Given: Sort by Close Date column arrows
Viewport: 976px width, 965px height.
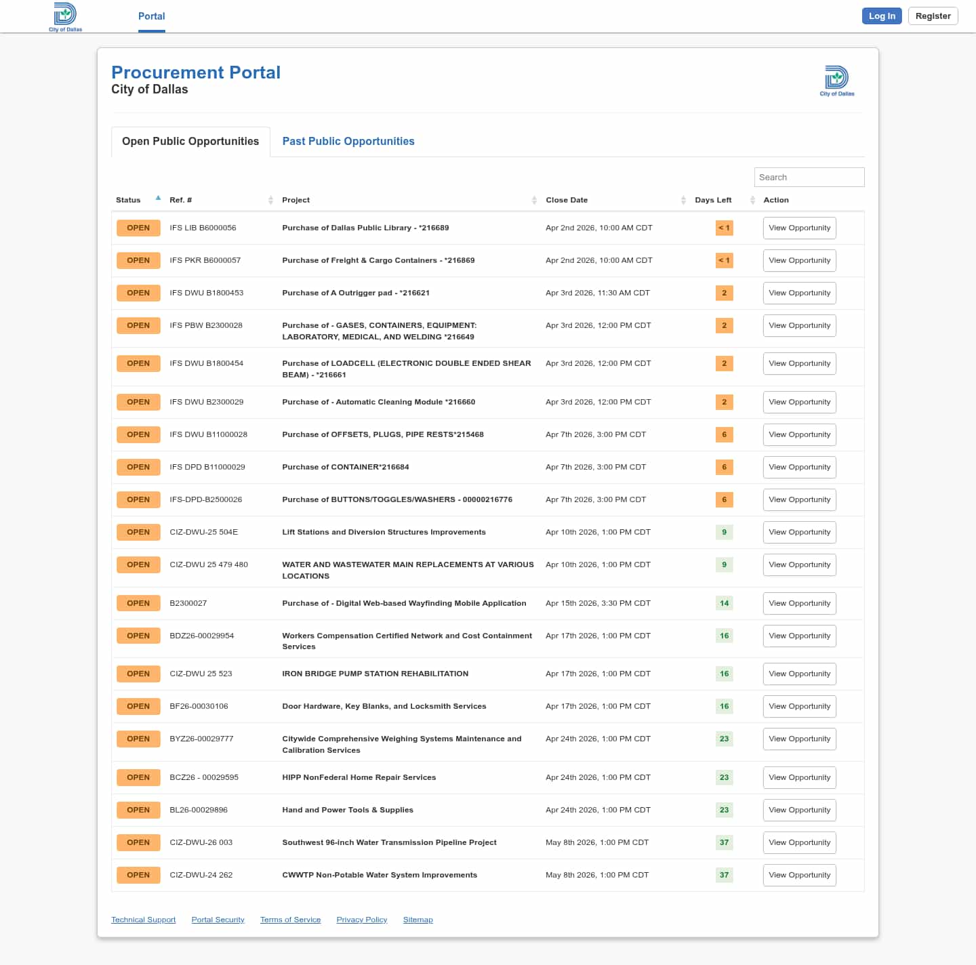Looking at the screenshot, I should pyautogui.click(x=683, y=200).
